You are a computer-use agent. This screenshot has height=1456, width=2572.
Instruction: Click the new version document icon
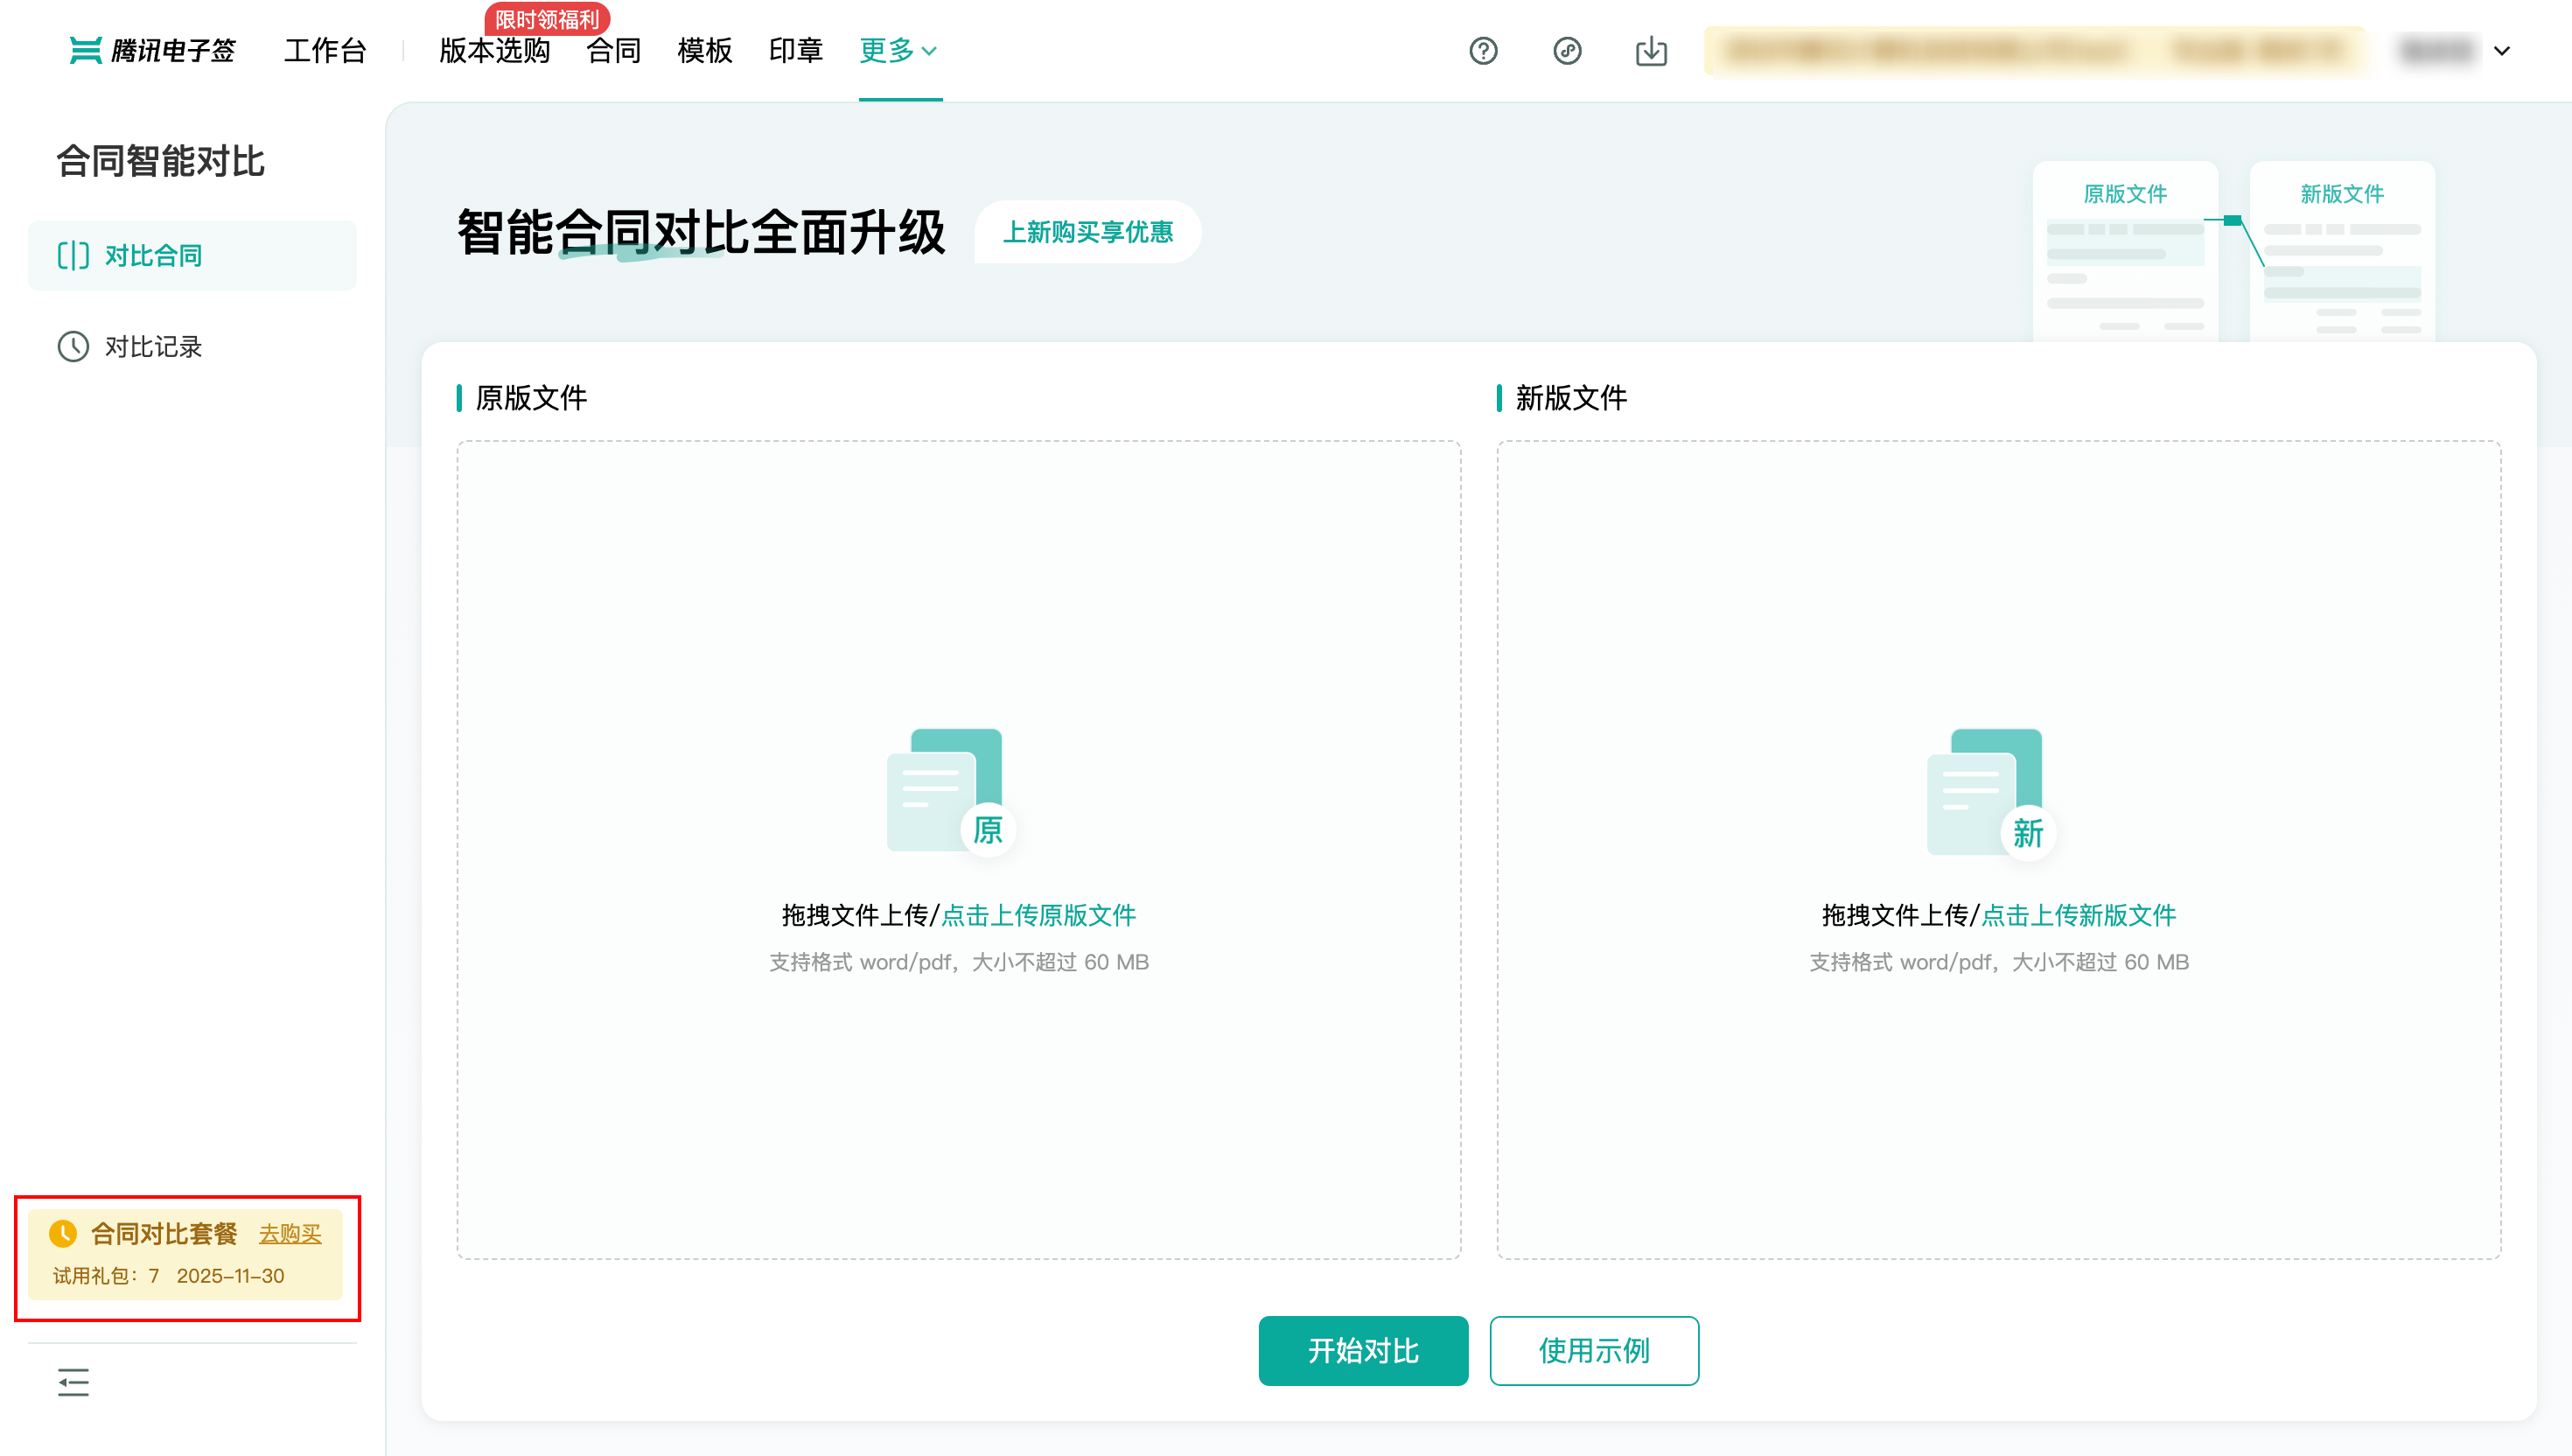[x=1989, y=790]
